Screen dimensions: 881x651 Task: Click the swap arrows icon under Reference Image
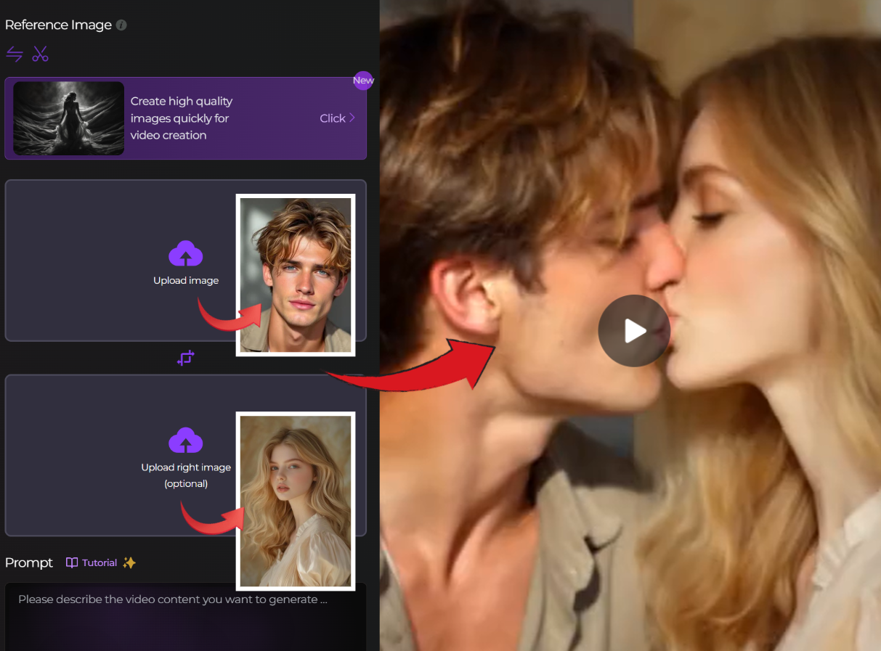coord(15,54)
